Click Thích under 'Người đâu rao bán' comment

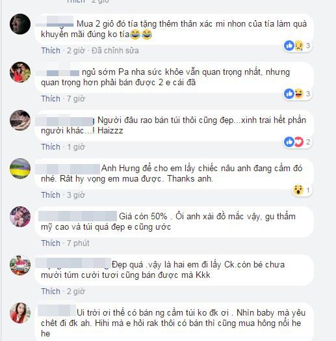[51, 147]
